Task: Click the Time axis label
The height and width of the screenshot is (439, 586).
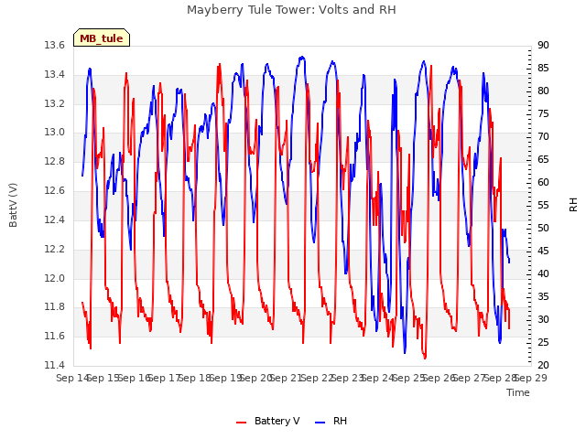Action: 518,392
